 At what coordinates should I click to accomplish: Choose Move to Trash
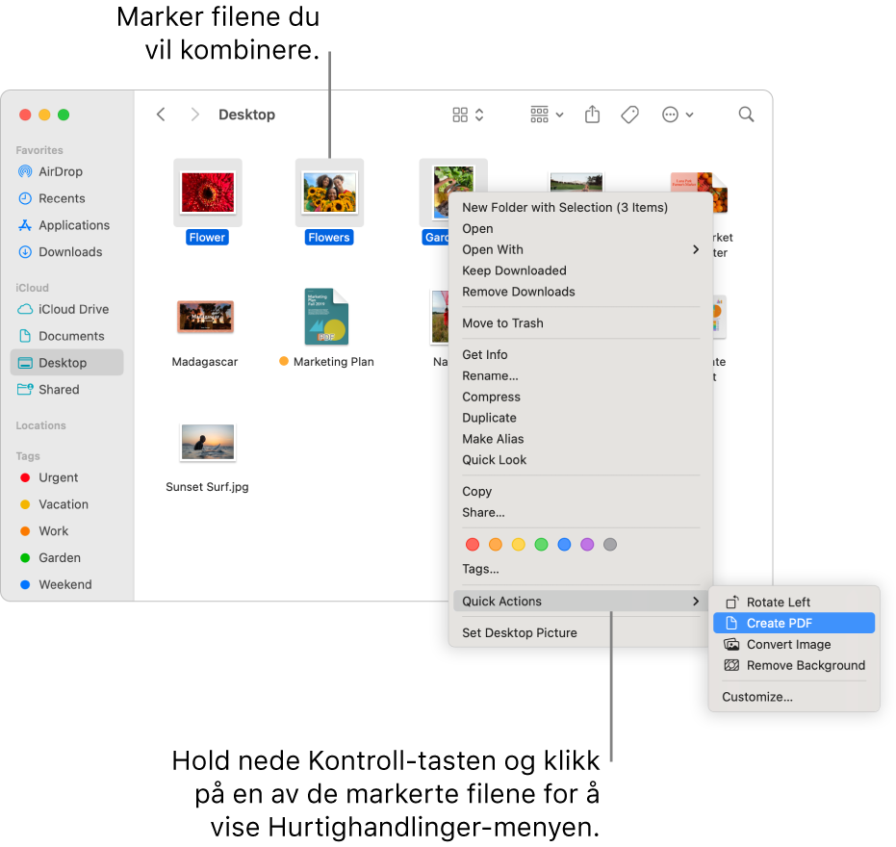(580, 323)
